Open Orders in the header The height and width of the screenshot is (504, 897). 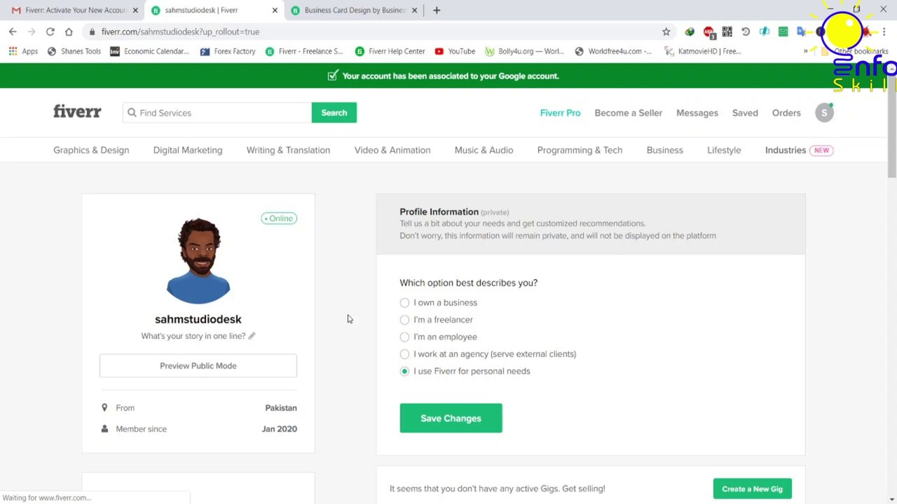(x=786, y=113)
